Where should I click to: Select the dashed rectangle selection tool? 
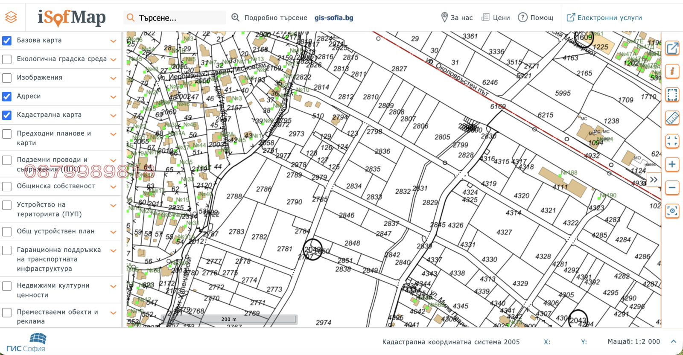coord(672,94)
